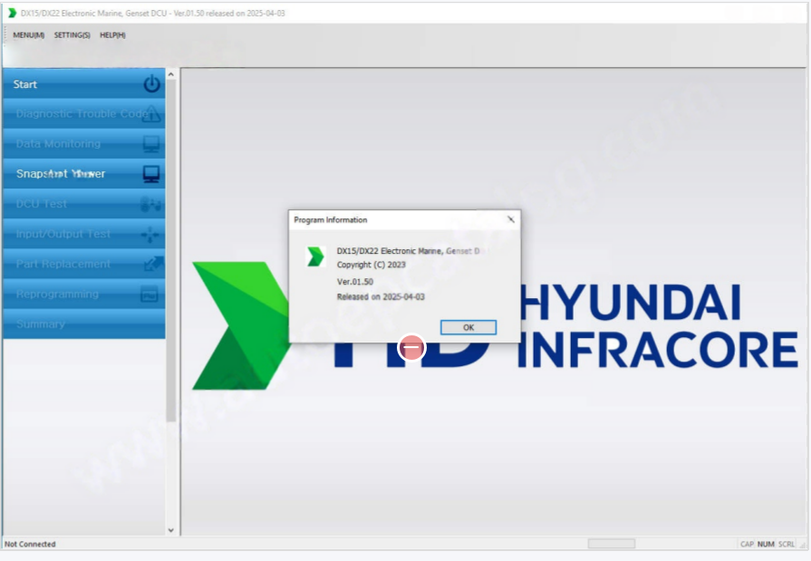Image resolution: width=811 pixels, height=561 pixels.
Task: Click the Reprogramming chip icon
Action: (151, 295)
